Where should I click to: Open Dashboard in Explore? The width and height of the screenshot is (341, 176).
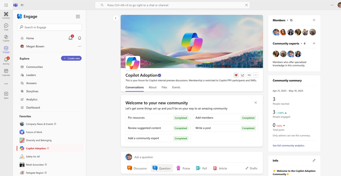33,107
